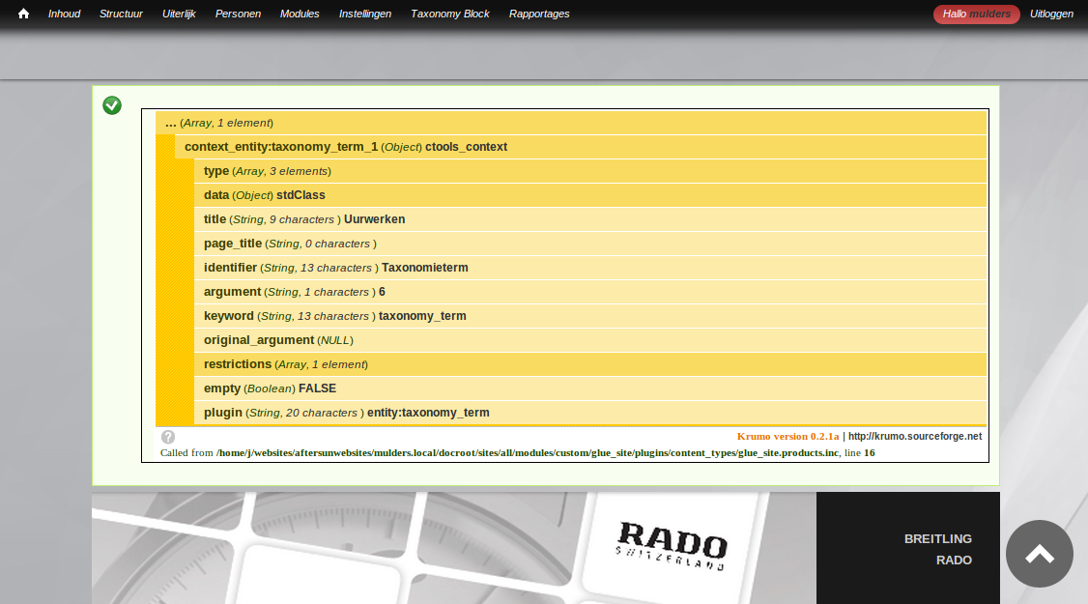Collapse the root Array, 1 element node
Viewport: 1088px width, 604px height.
pos(571,123)
